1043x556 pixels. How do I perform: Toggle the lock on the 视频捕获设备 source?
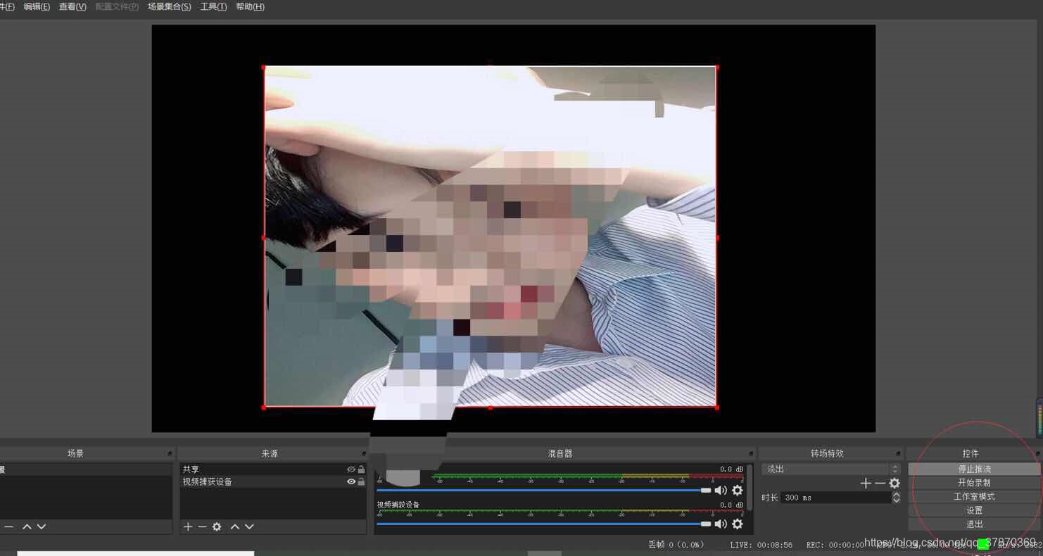click(x=361, y=482)
